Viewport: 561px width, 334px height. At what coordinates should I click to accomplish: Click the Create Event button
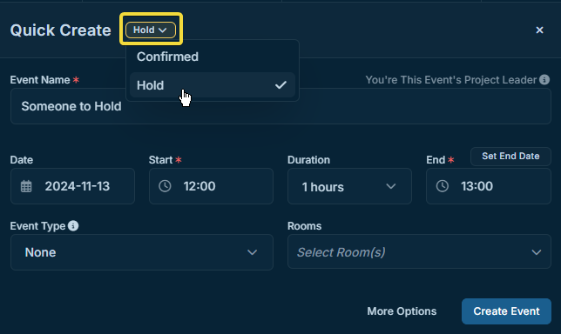(506, 311)
